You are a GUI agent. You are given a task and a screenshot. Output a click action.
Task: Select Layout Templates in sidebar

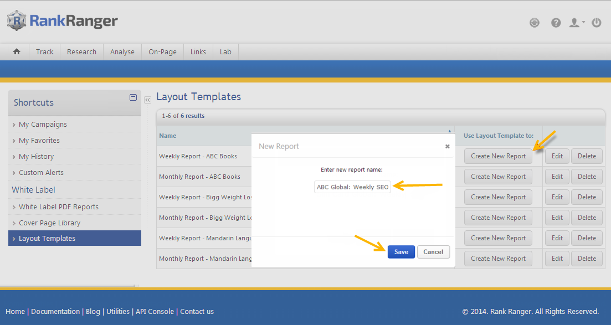[74, 238]
